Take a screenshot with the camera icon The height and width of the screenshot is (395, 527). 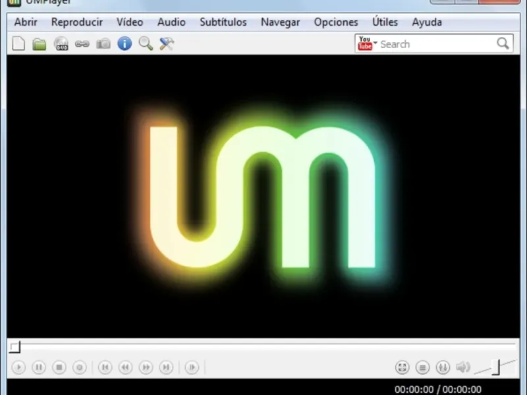[x=103, y=43]
